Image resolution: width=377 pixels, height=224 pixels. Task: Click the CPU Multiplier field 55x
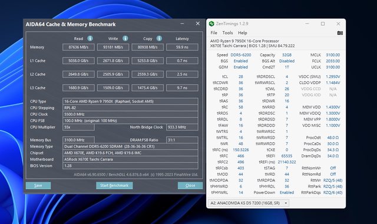[x=78, y=127]
